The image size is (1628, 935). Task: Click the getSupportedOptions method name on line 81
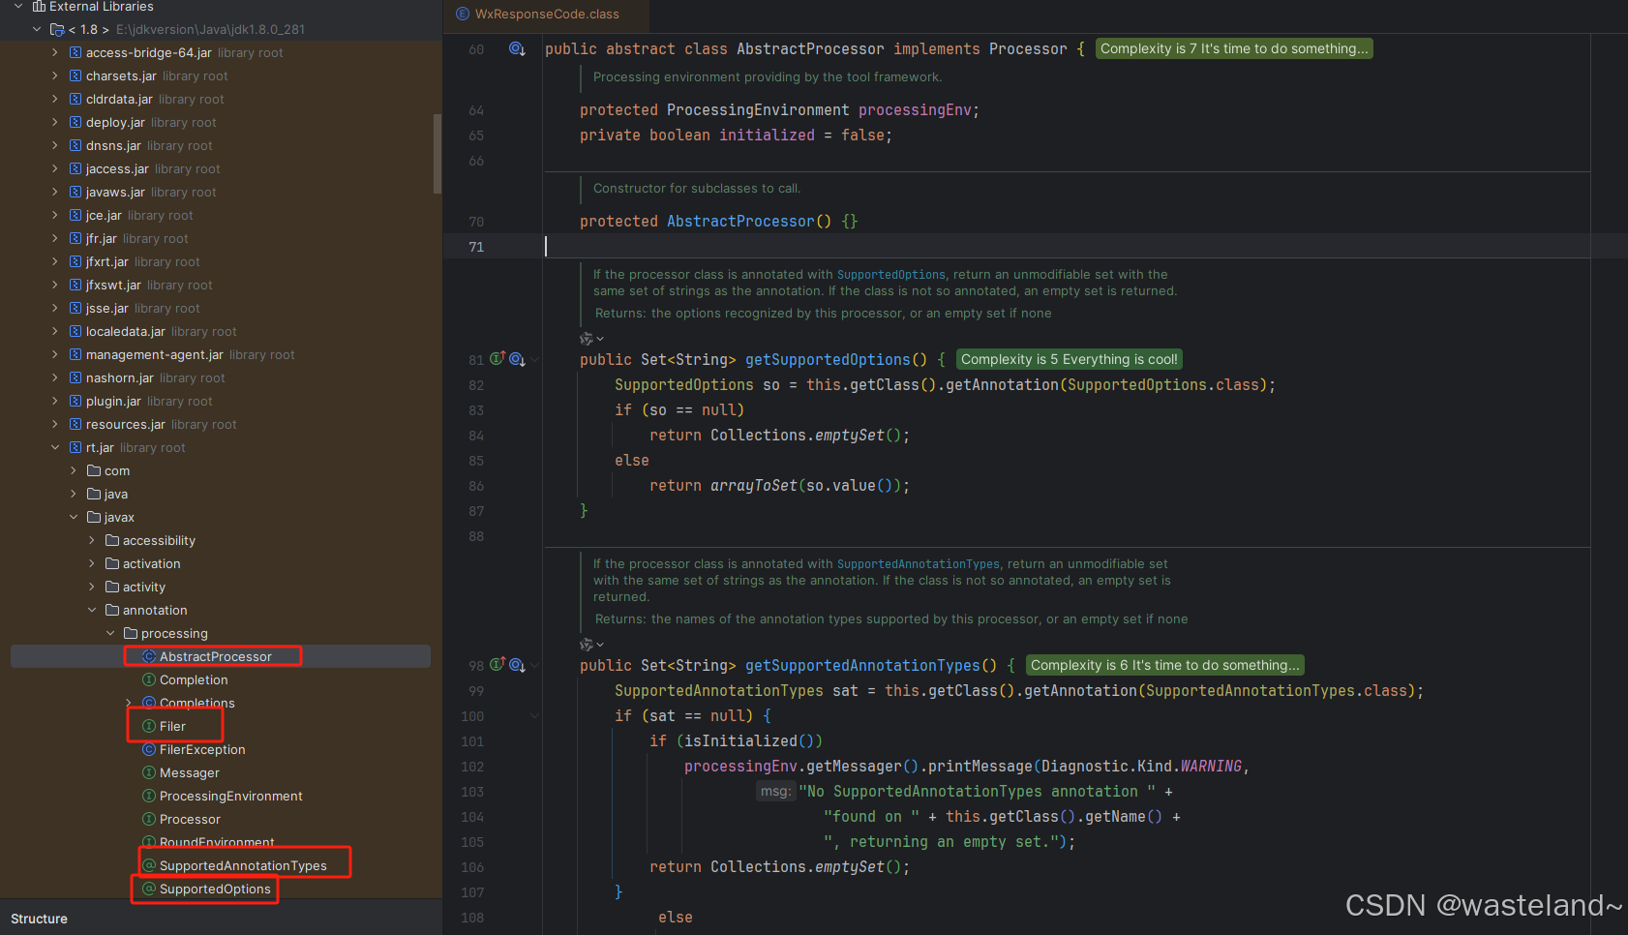(x=828, y=360)
